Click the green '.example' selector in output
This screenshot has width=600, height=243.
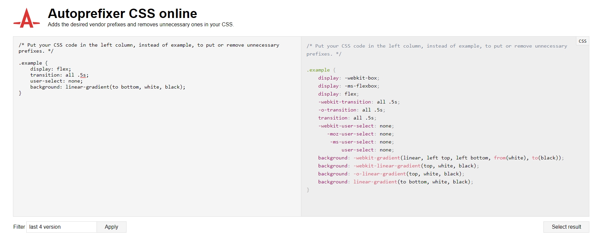tap(318, 70)
